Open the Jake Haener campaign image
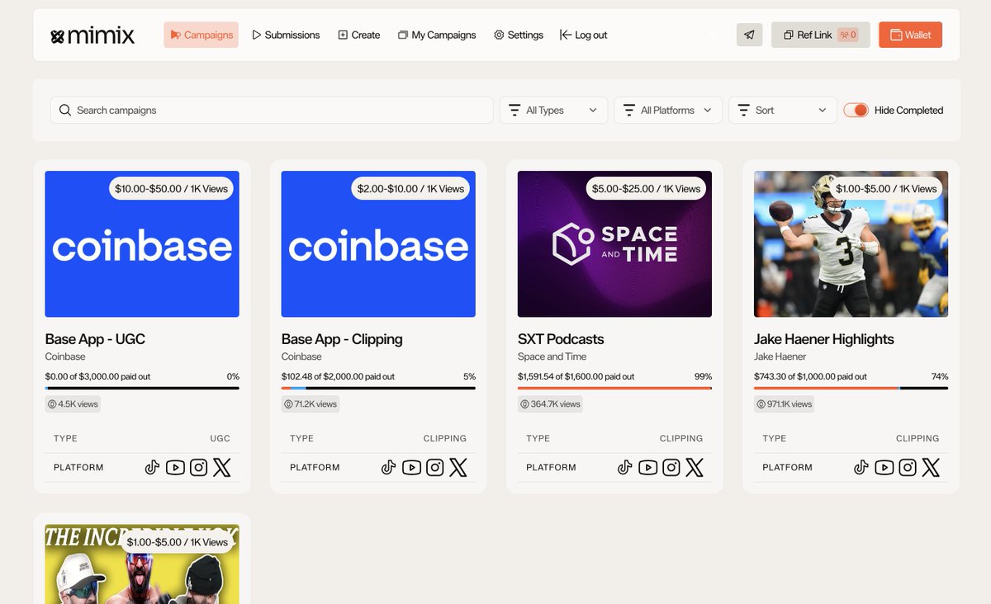991x604 pixels. coord(851,244)
